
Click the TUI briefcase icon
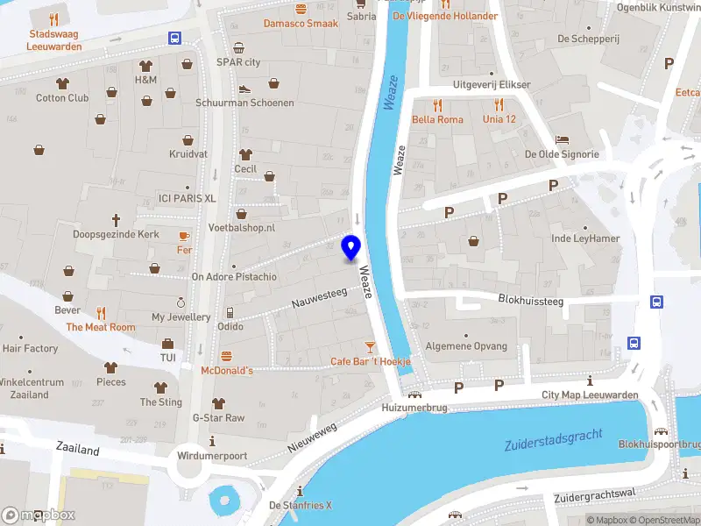(x=167, y=344)
